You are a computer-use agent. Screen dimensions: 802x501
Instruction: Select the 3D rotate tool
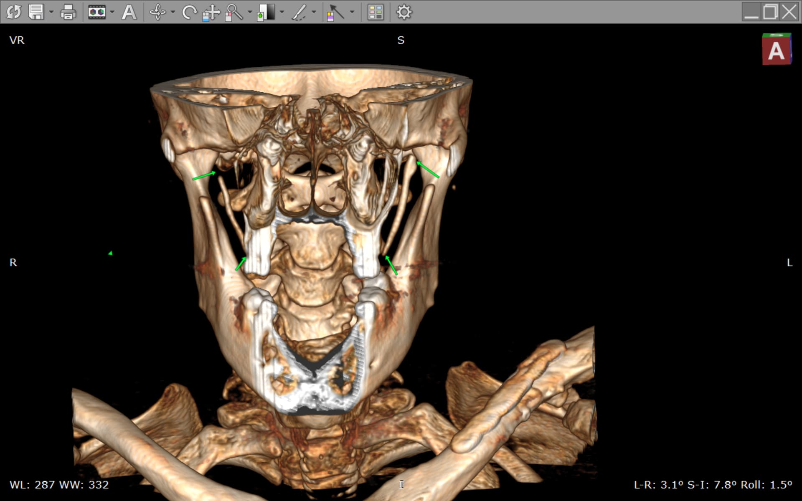[x=157, y=12]
